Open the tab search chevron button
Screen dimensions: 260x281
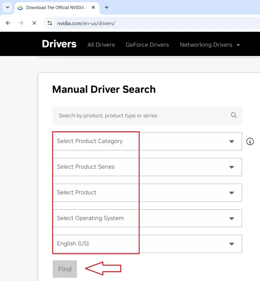tap(7, 7)
